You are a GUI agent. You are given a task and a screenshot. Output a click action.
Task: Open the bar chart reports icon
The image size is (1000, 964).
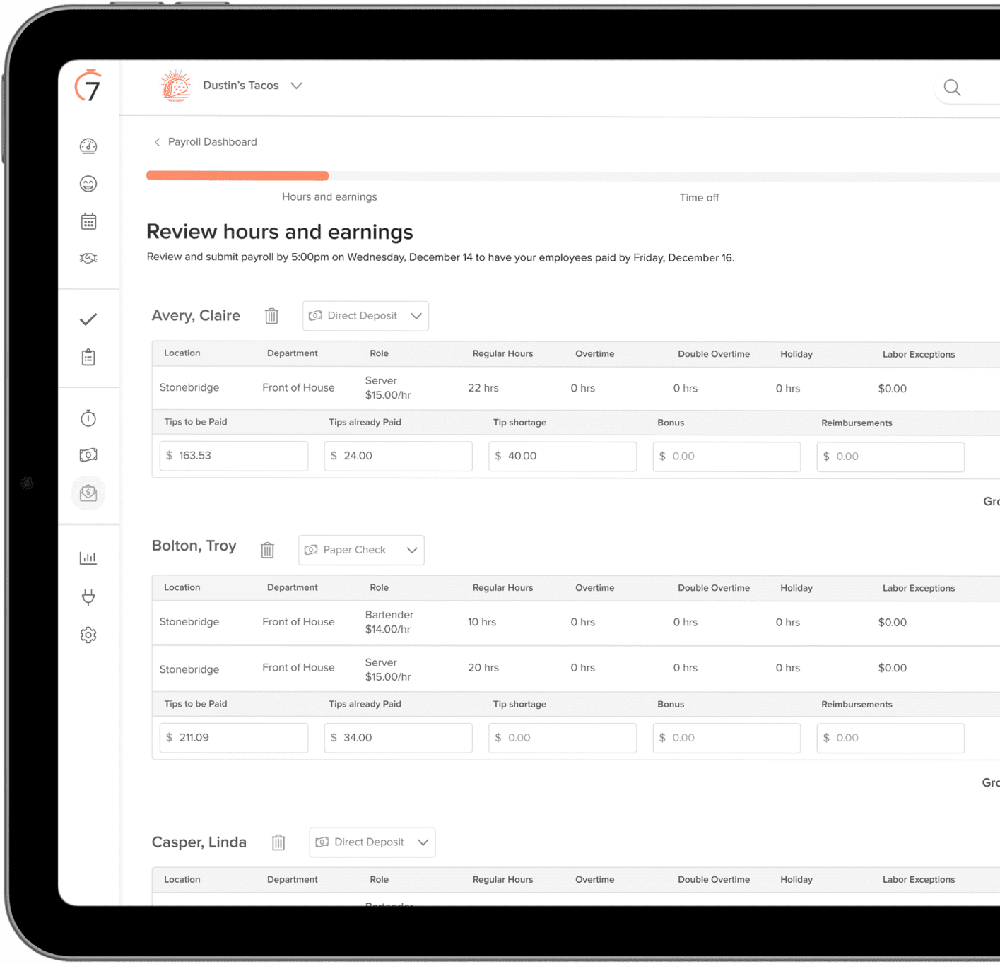(88, 558)
